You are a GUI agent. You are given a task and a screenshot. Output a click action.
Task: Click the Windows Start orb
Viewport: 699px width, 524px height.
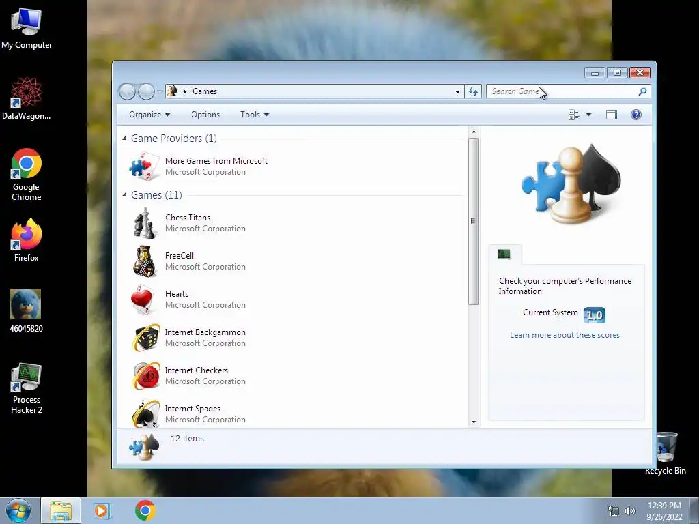pyautogui.click(x=18, y=510)
